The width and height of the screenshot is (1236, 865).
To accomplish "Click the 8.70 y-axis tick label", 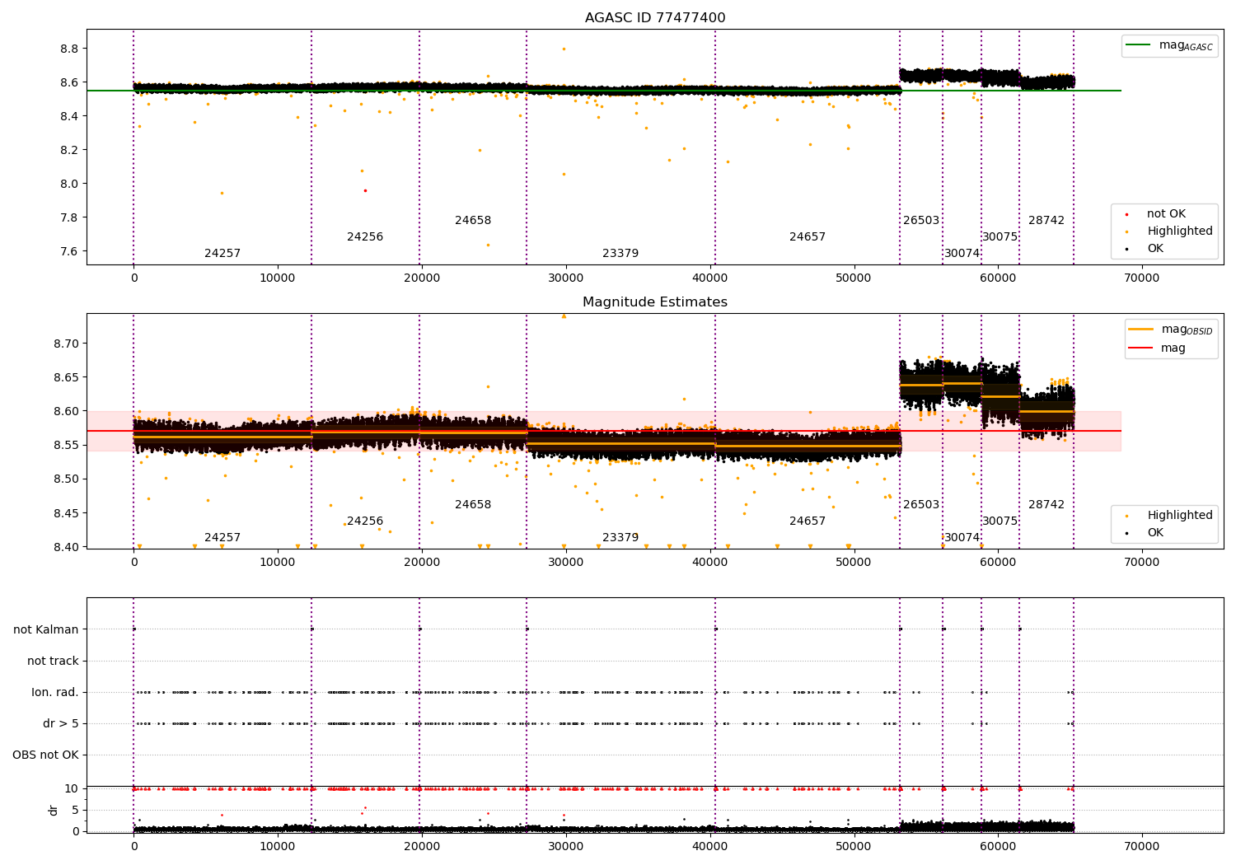I will (x=66, y=344).
